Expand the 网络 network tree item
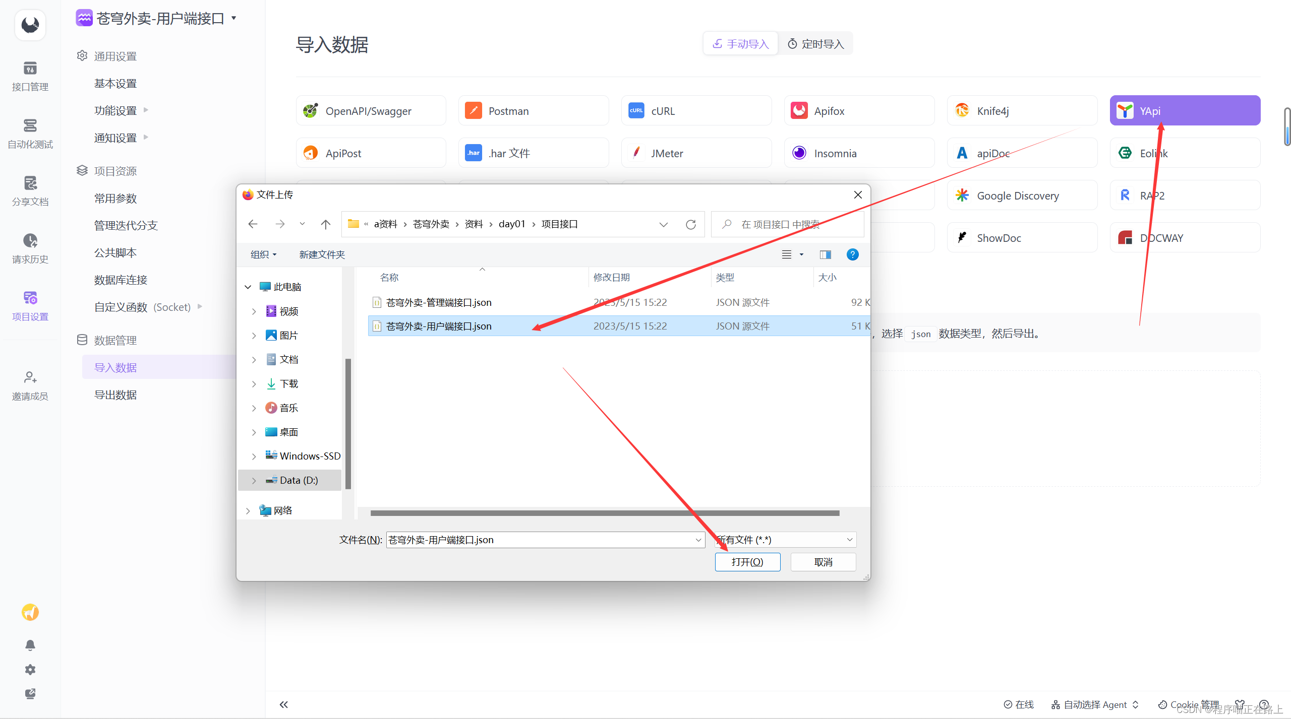Screen dimensions: 1291x719 click(x=251, y=509)
